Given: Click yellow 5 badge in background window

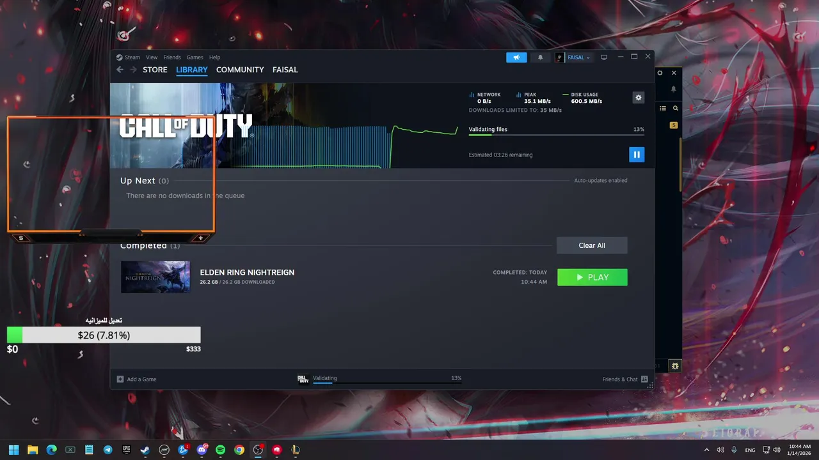Looking at the screenshot, I should pos(674,125).
